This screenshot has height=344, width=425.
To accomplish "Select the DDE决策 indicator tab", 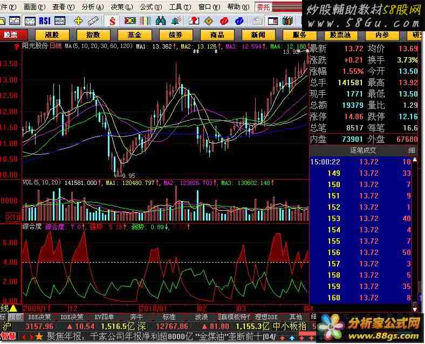I will pyautogui.click(x=72, y=317).
